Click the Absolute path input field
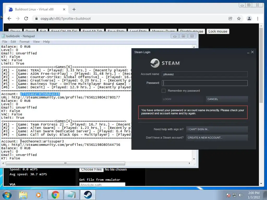267x200 pixels. click(x=102, y=185)
